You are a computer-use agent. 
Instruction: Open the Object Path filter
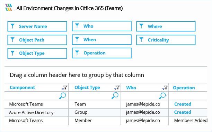37,40
